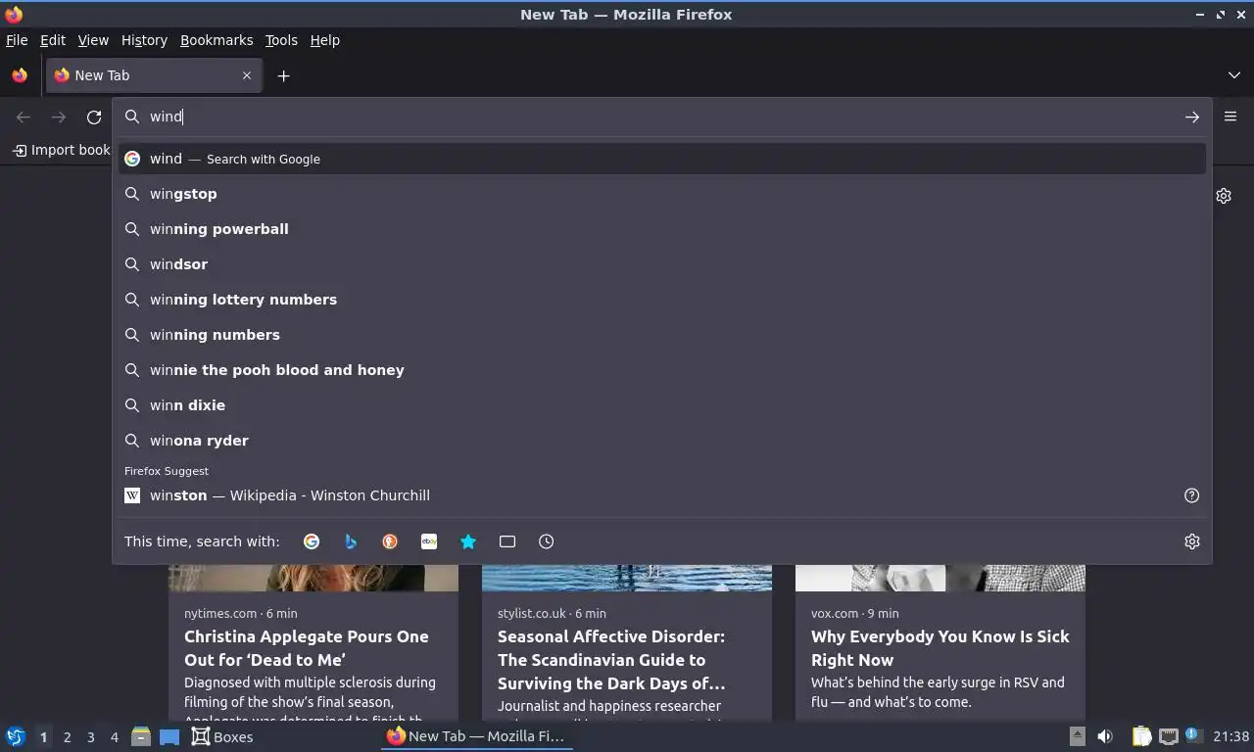The width and height of the screenshot is (1254, 752).
Task: Select 'wind — Search with Google' suggestion
Action: tap(662, 159)
